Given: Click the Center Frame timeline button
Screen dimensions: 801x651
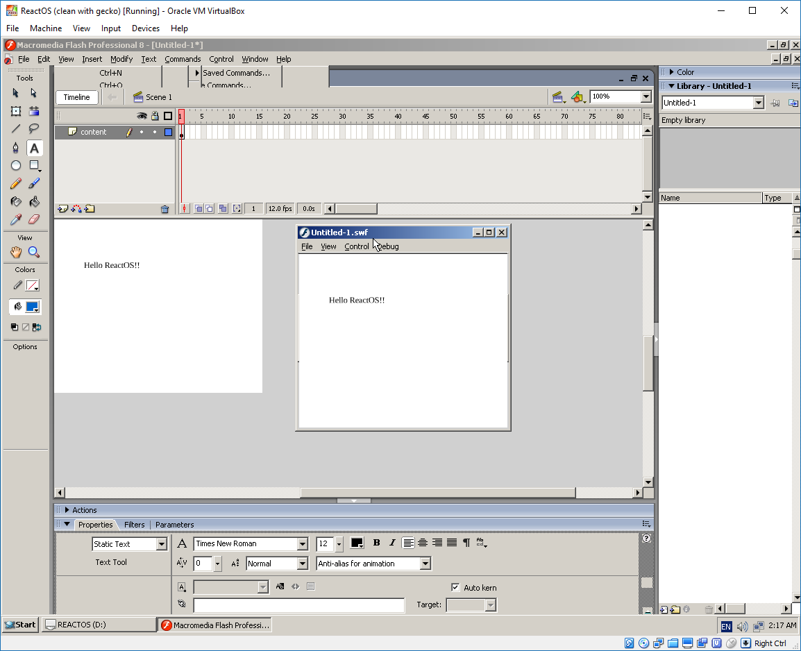Looking at the screenshot, I should pyautogui.click(x=185, y=208).
